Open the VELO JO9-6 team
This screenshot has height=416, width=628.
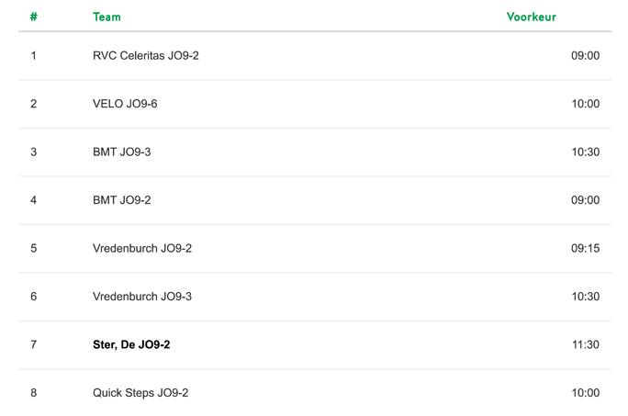click(125, 104)
